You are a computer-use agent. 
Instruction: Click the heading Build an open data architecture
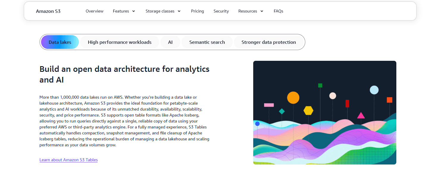pyautogui.click(x=124, y=74)
